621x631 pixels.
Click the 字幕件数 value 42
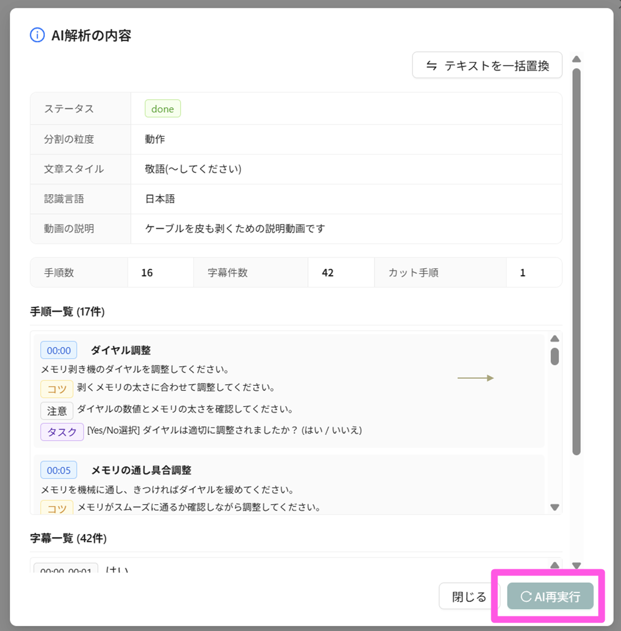pos(328,273)
